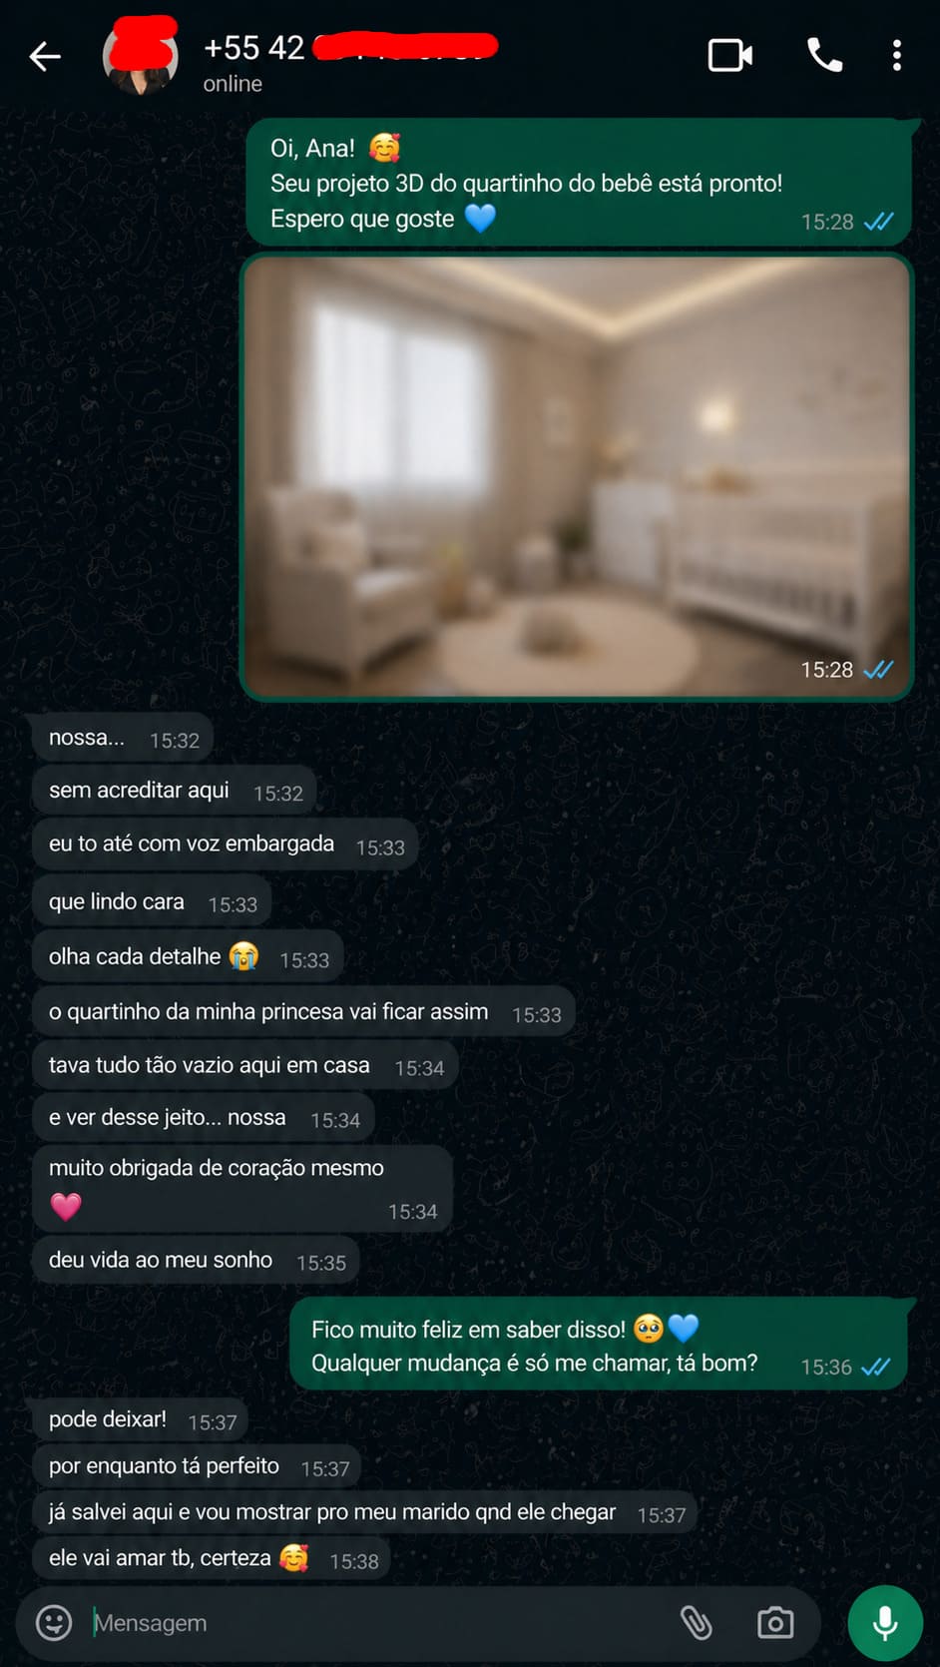This screenshot has height=1667, width=940.
Task: Select the 'nossa...' received message
Action: click(x=123, y=739)
